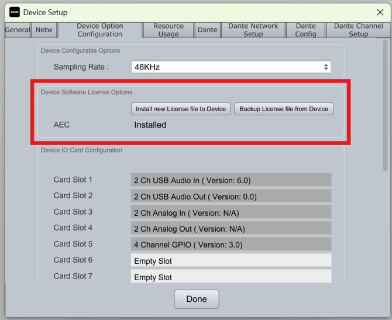Expand the Sampling Rate dropdown
The height and width of the screenshot is (320, 392).
231,67
